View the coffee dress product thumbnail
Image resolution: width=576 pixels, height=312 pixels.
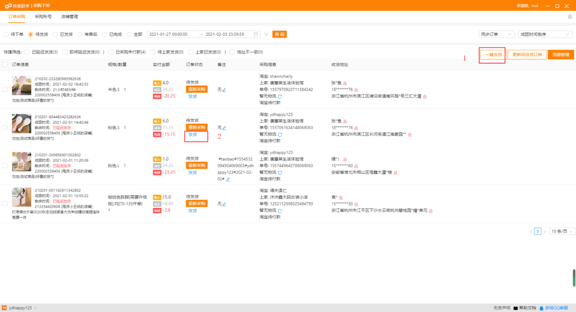[21, 197]
